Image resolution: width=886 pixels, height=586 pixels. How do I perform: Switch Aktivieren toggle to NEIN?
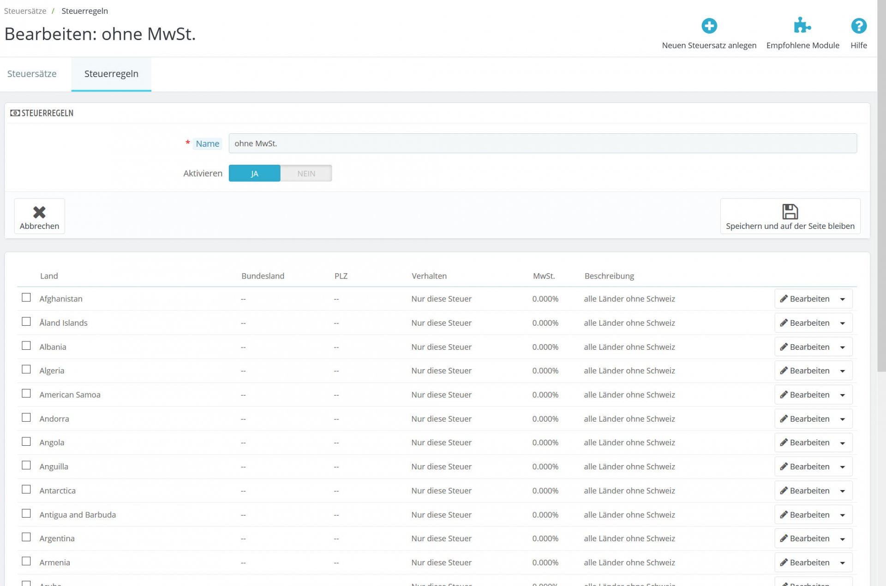point(306,173)
